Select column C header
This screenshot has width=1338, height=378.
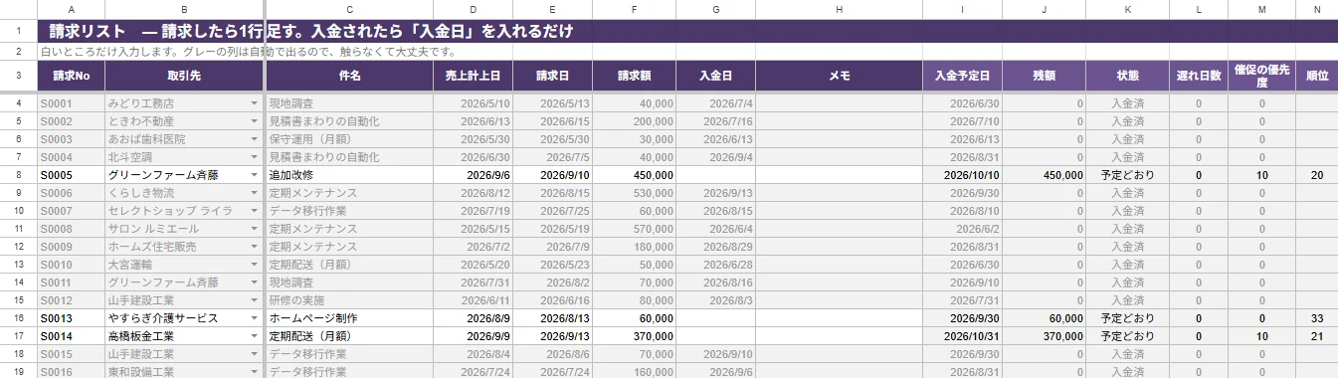click(349, 9)
